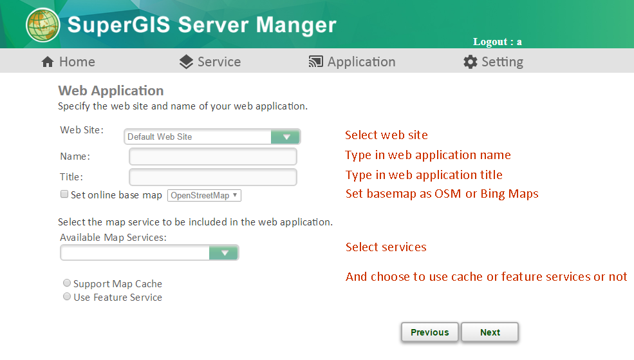
Task: Focus the Title input field
Action: 212,176
